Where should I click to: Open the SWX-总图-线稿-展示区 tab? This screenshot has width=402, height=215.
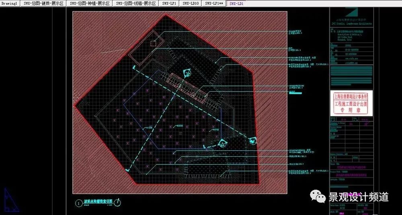(135, 3)
